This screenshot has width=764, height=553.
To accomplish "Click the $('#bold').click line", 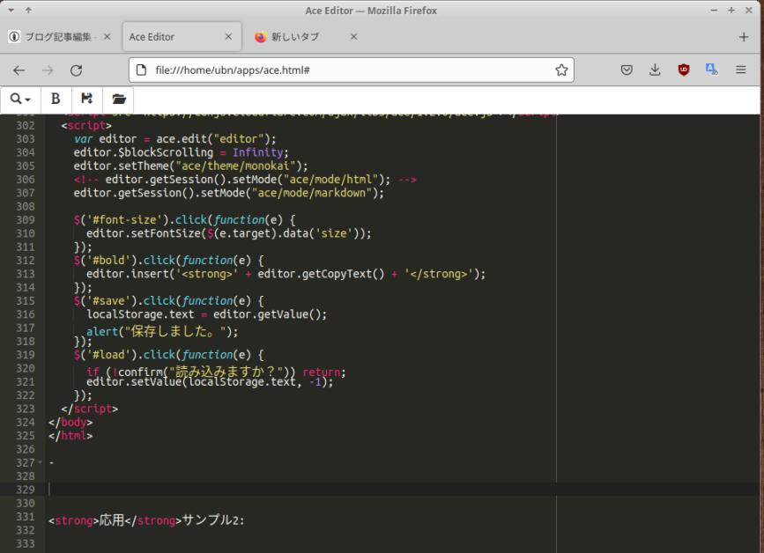I will 168,261.
